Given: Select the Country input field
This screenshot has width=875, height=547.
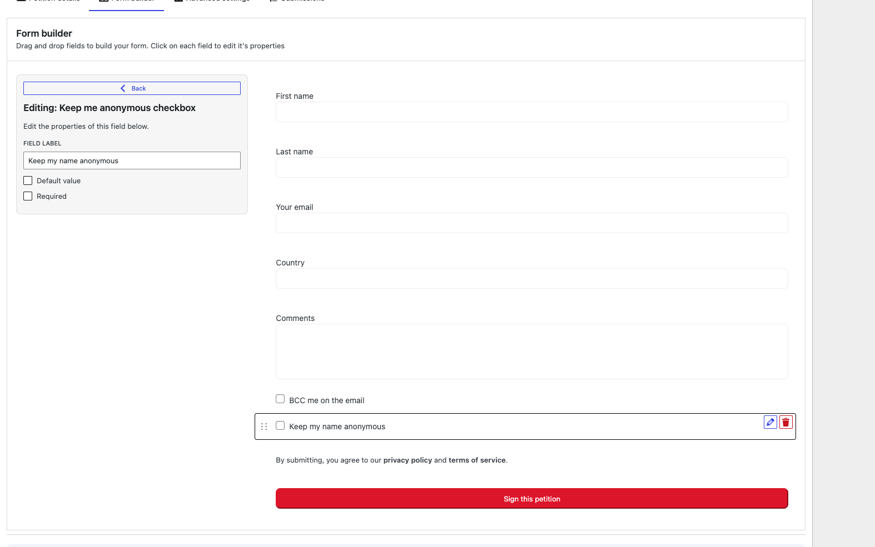Looking at the screenshot, I should click(x=531, y=278).
